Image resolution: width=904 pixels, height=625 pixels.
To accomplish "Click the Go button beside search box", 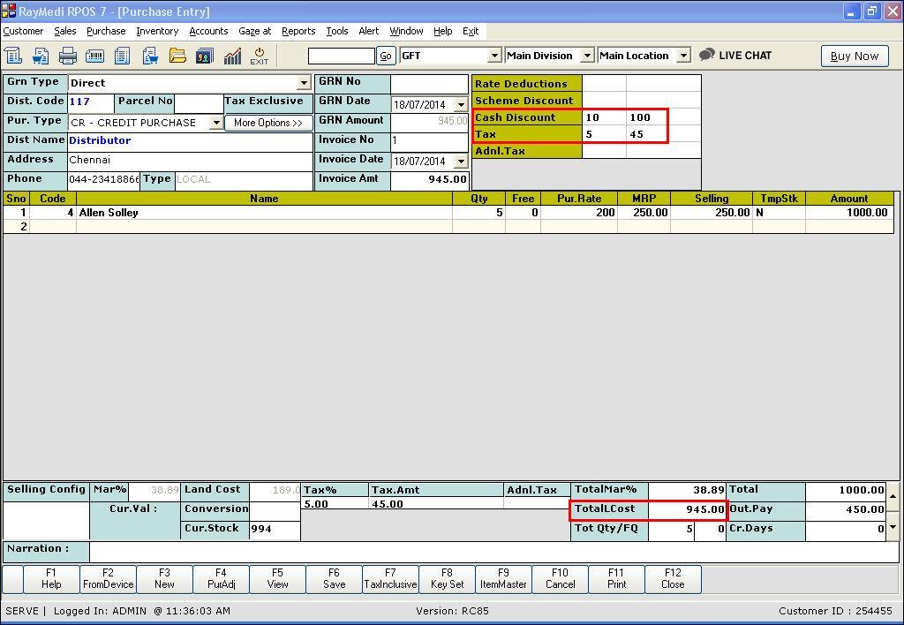I will pyautogui.click(x=386, y=56).
